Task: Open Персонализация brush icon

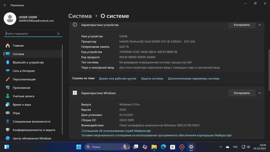Action: coord(8,79)
